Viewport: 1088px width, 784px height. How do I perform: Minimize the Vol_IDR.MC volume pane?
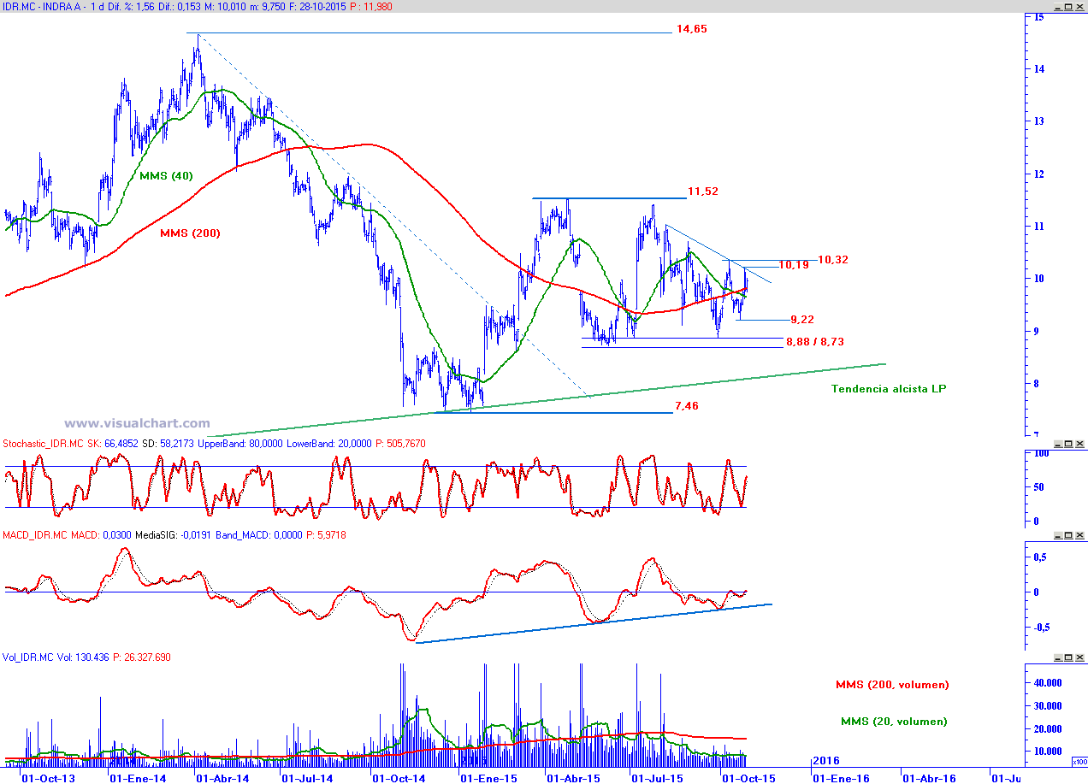click(1056, 657)
